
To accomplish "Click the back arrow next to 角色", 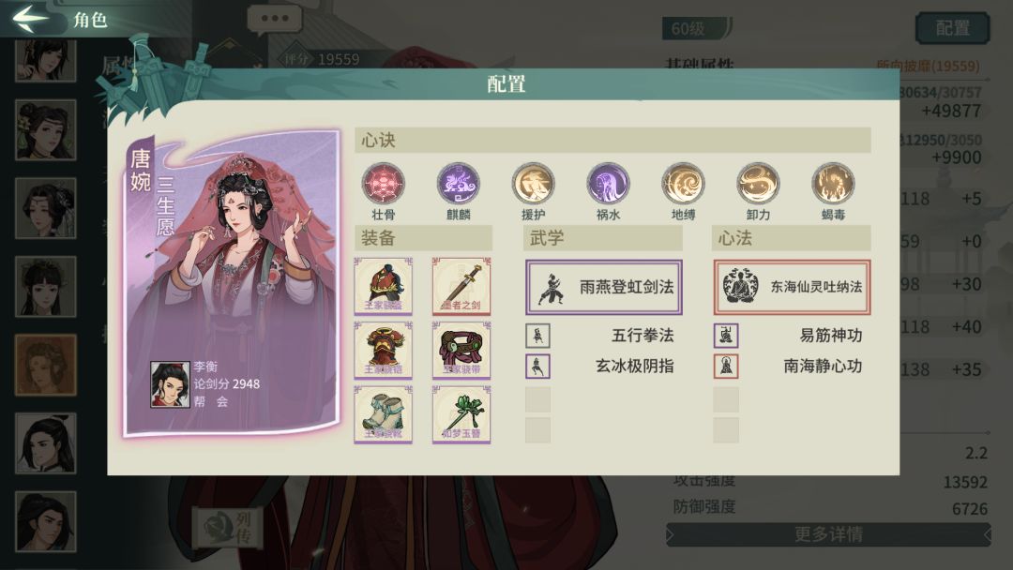I will pos(30,18).
